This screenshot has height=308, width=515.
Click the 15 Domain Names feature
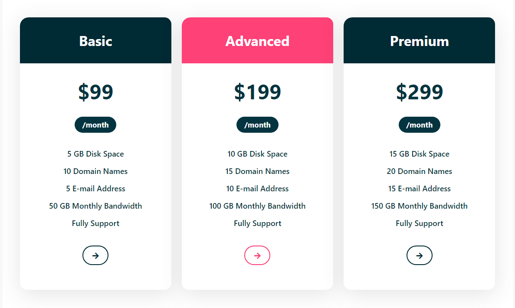tap(258, 171)
